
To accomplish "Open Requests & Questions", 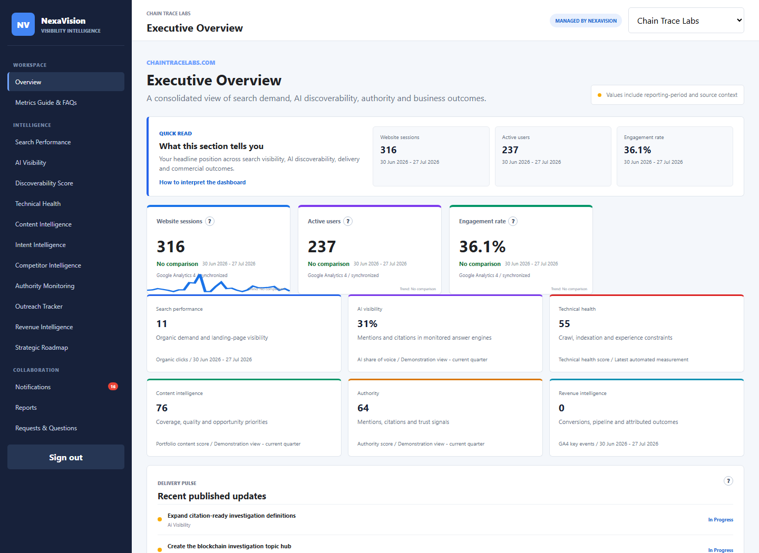I will 66,428.
